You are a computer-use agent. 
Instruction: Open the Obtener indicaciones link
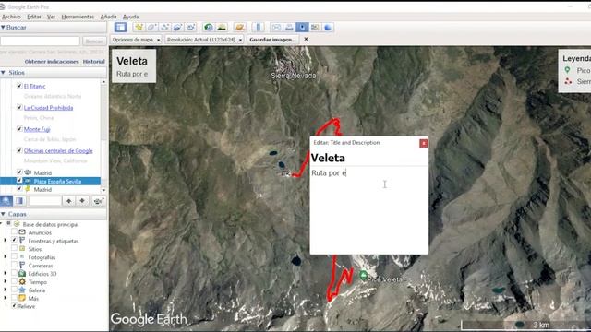52,62
